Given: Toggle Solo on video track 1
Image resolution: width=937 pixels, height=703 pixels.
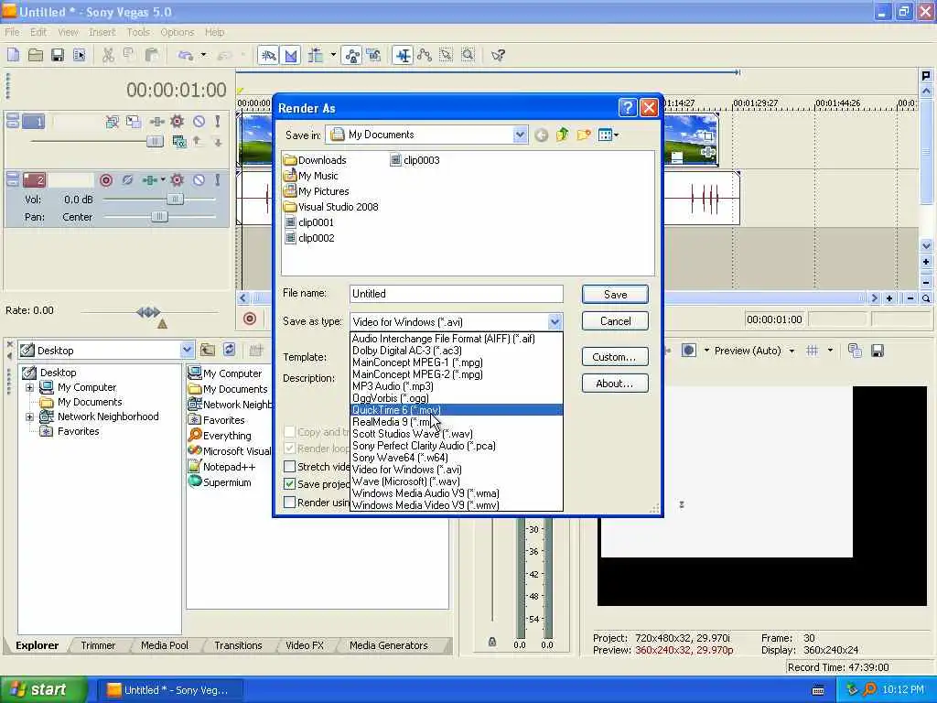Looking at the screenshot, I should click(218, 122).
